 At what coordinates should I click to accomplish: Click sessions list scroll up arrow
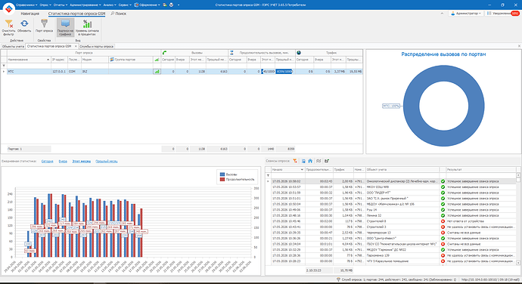[518, 175]
